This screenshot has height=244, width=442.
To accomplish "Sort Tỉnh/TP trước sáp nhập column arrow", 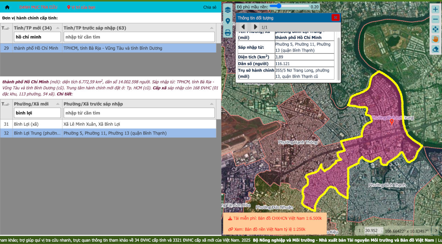I will pyautogui.click(x=211, y=28).
